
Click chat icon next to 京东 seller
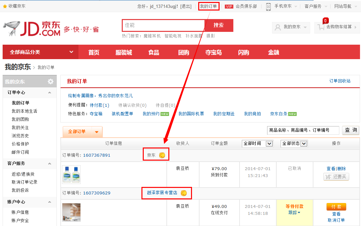pos(162,155)
